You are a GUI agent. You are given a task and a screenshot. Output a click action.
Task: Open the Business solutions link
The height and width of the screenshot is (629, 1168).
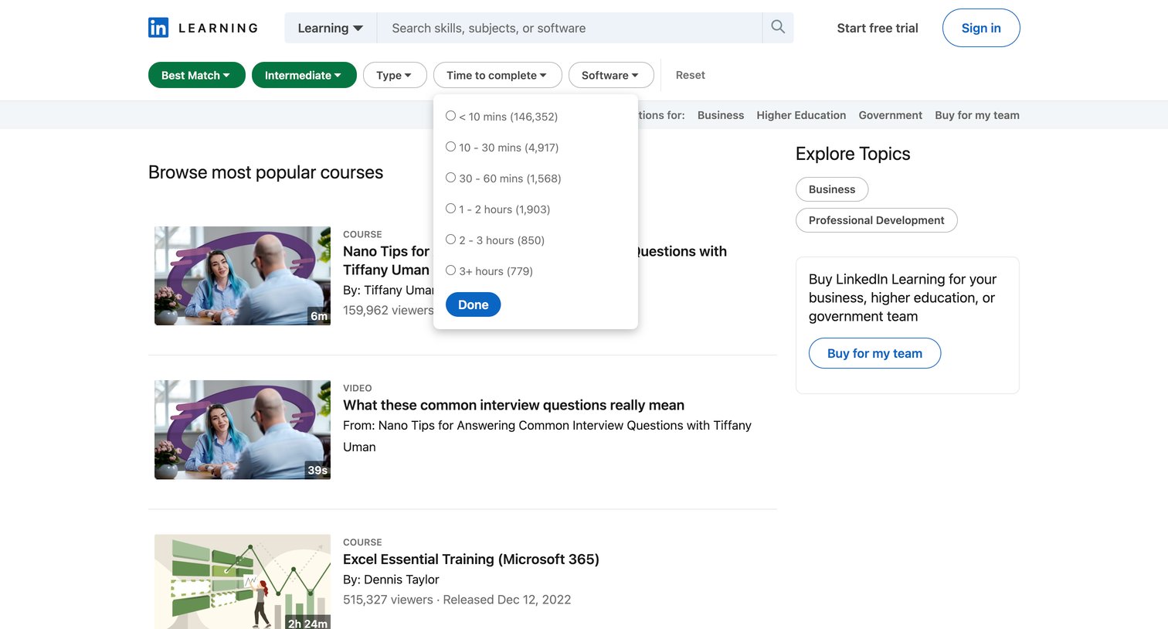tap(721, 115)
